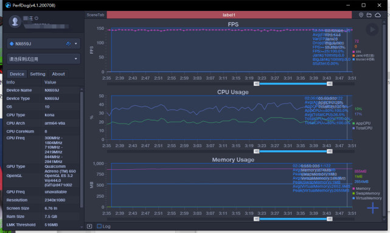Click the link icon next to NX659J
The image size is (390, 233).
(68, 44)
